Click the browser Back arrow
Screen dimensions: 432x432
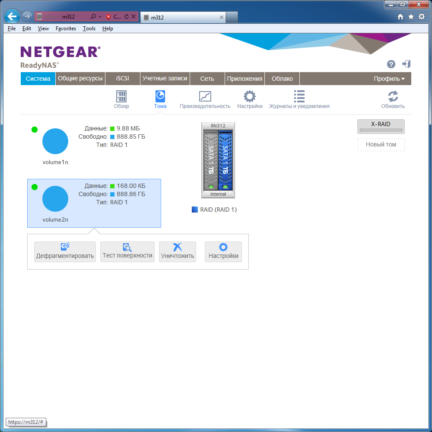pos(12,16)
